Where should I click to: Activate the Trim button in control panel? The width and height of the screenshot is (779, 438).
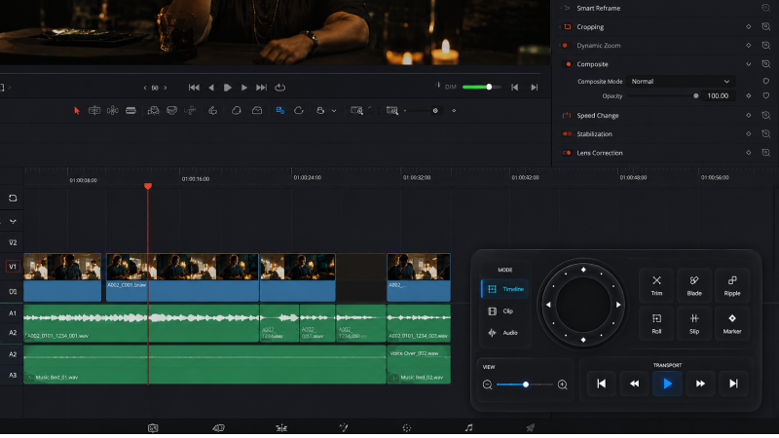656,285
